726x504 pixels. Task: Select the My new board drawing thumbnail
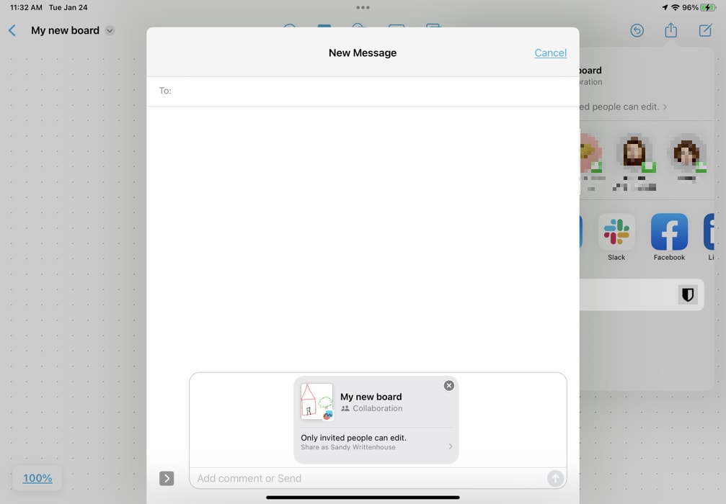click(316, 402)
